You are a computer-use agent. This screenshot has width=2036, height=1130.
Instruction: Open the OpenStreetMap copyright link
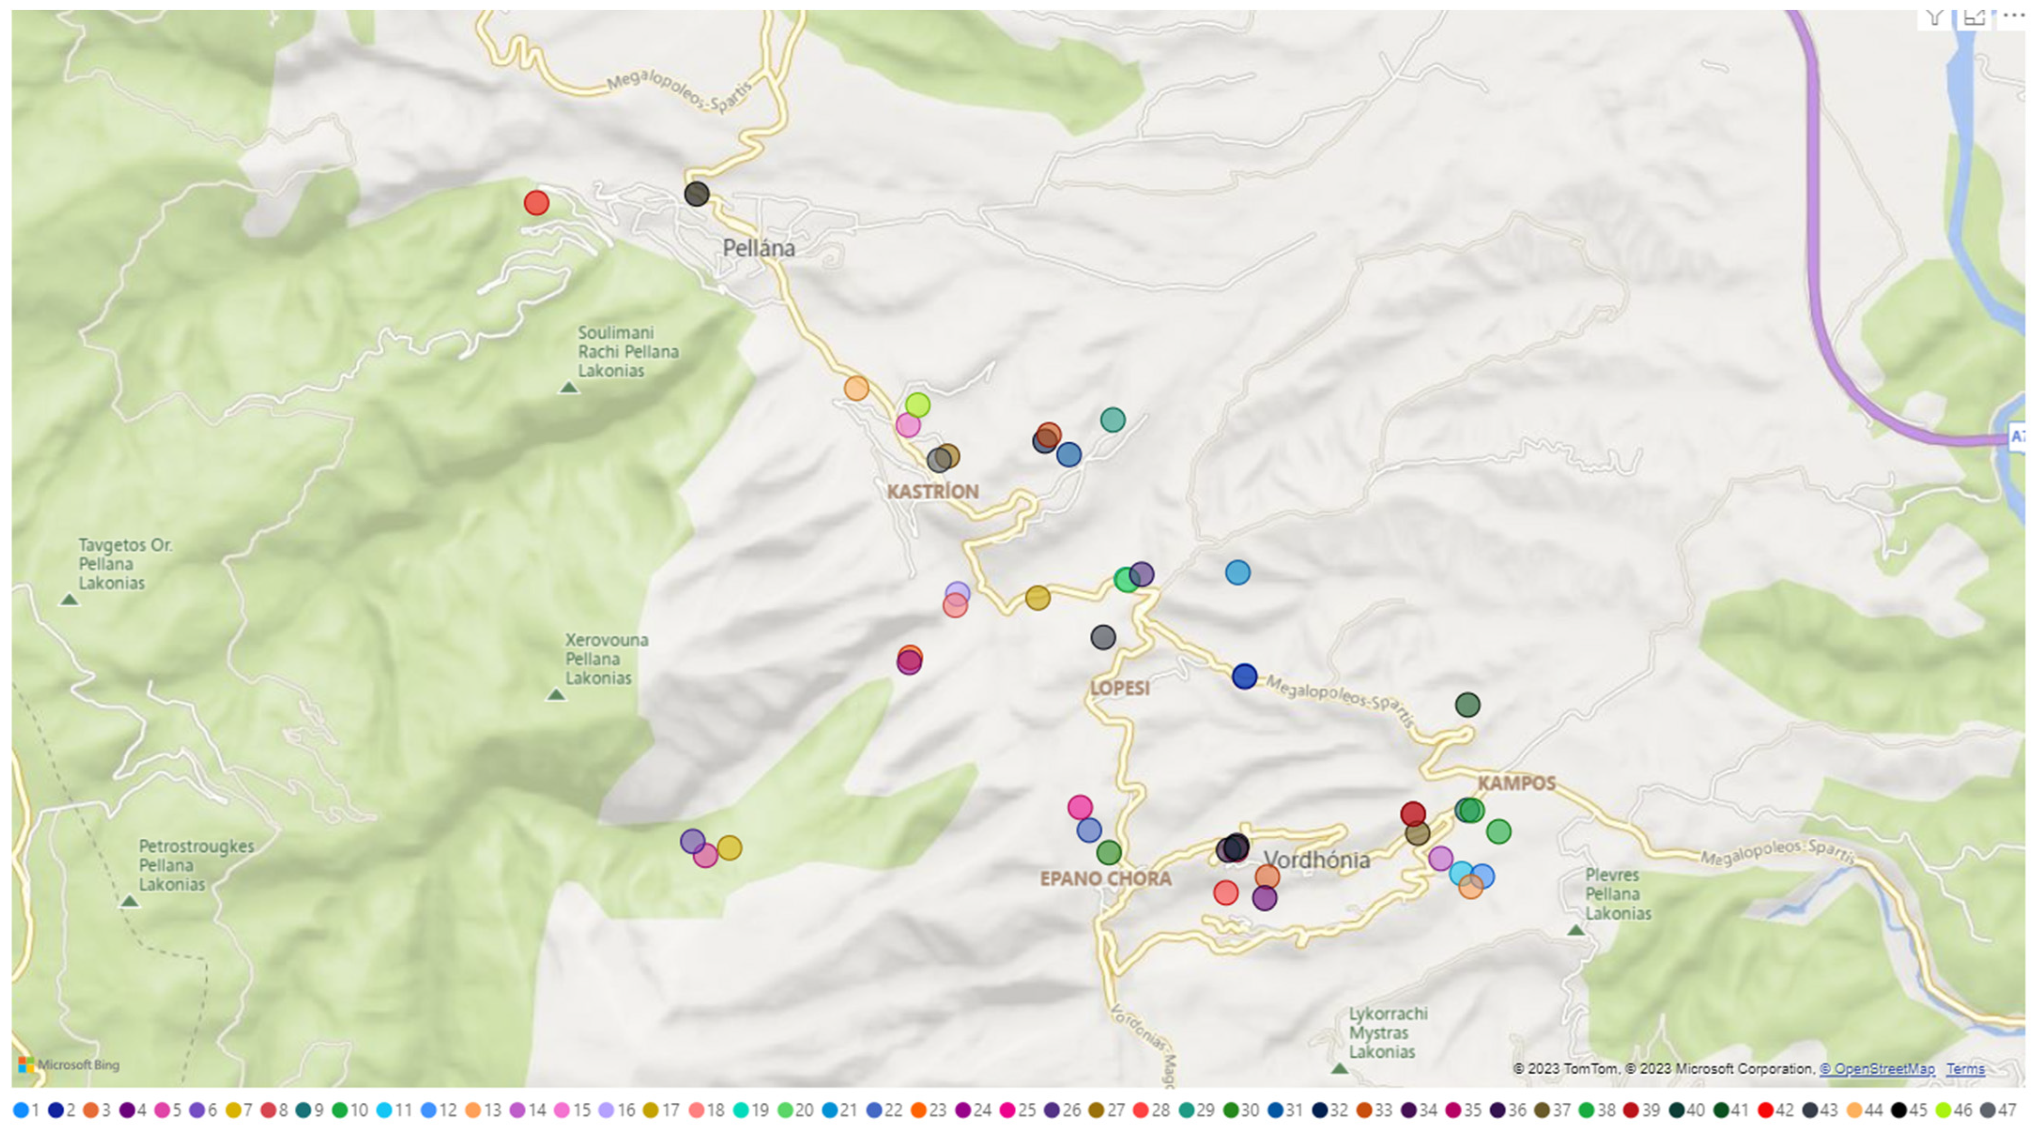(x=1877, y=1068)
